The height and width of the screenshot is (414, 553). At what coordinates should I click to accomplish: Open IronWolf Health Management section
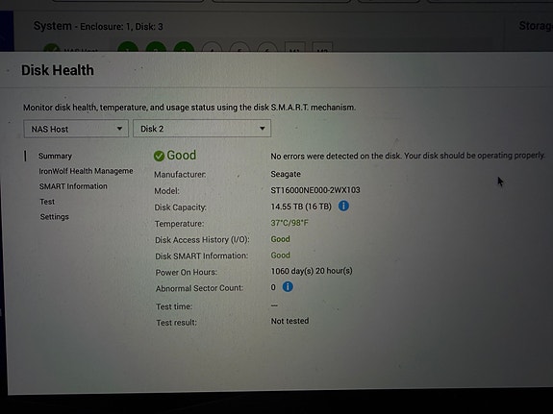[86, 171]
